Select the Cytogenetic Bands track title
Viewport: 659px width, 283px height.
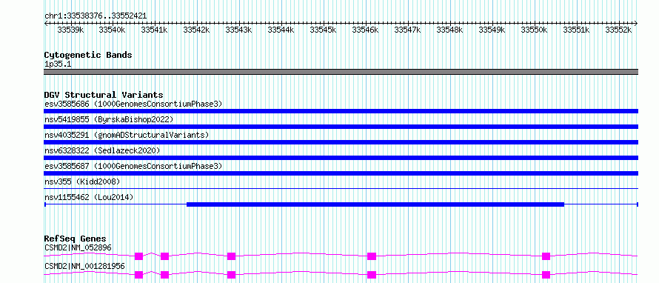coord(88,55)
